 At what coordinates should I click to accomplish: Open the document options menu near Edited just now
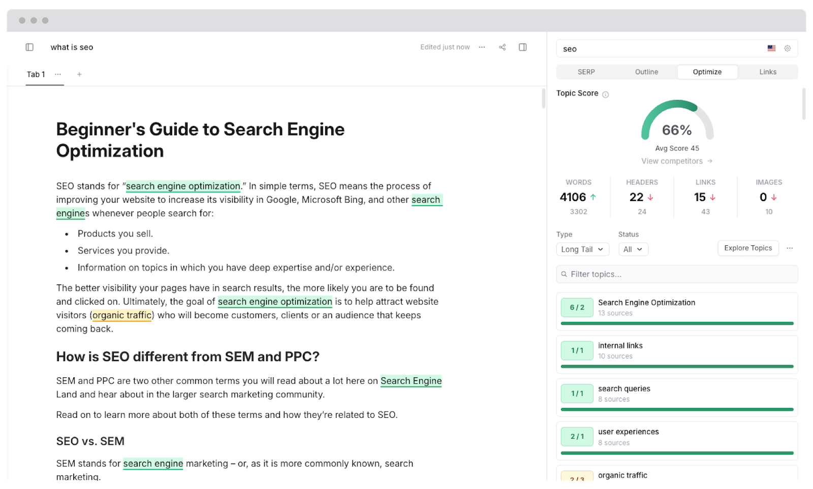(482, 47)
